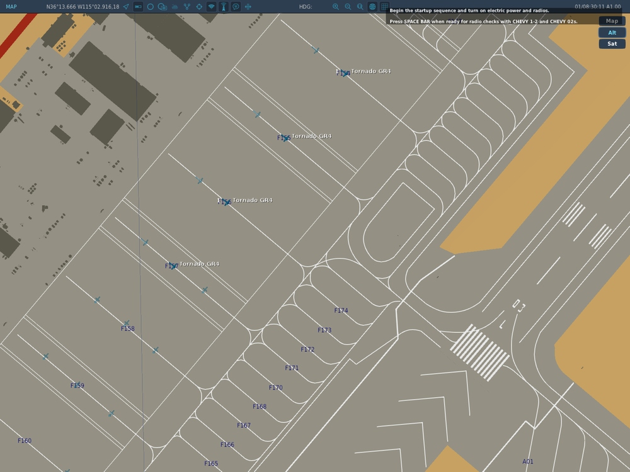Toggle the fog of war cloud icon
The width and height of the screenshot is (630, 472).
click(x=175, y=6)
